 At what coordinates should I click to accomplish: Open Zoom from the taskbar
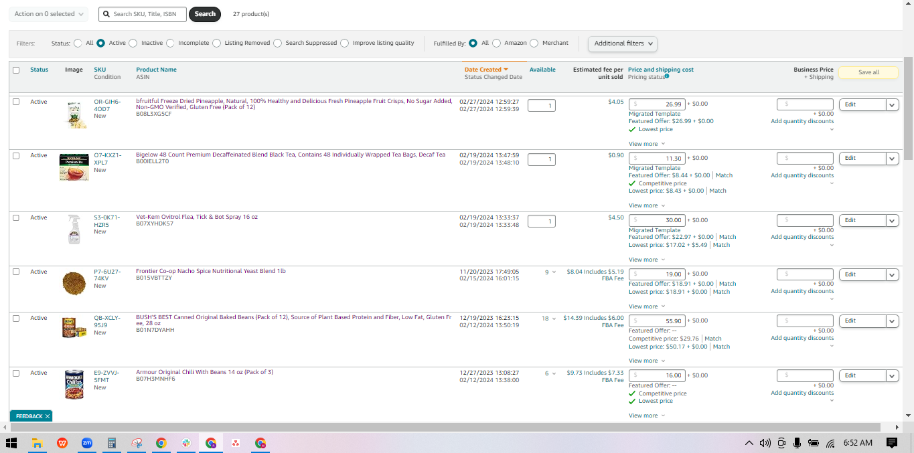(87, 443)
